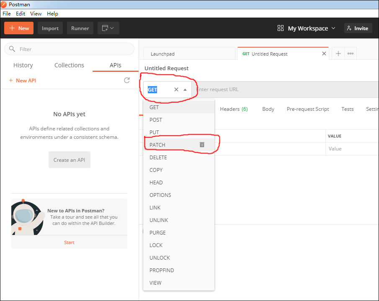The width and height of the screenshot is (379, 301).
Task: Choose COPY from the method list
Action: point(179,170)
